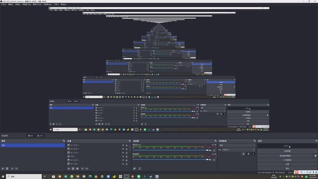Add a new source with the plus icon
The image size is (318, 179).
pos(68,168)
